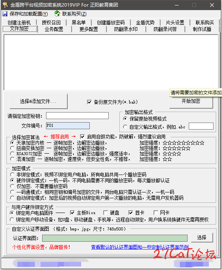Select 绑定用户移动设备 binding option
Image resolution: width=222 pixels, height=270 pixels.
[x=12, y=220]
